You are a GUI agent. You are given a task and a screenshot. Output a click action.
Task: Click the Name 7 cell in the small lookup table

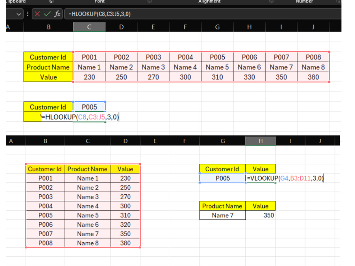click(223, 215)
